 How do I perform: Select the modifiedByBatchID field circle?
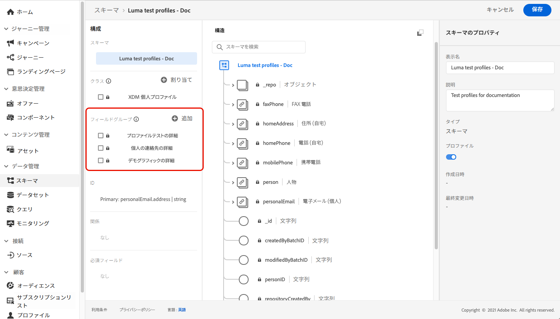pyautogui.click(x=244, y=260)
